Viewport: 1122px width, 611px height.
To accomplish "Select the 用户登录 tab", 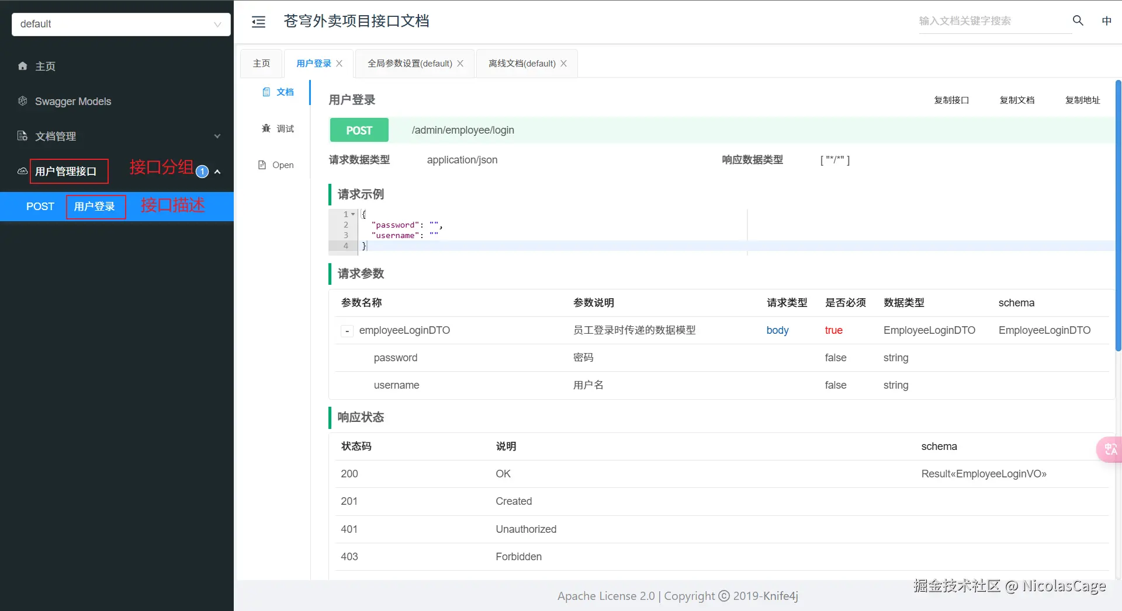I will [314, 63].
